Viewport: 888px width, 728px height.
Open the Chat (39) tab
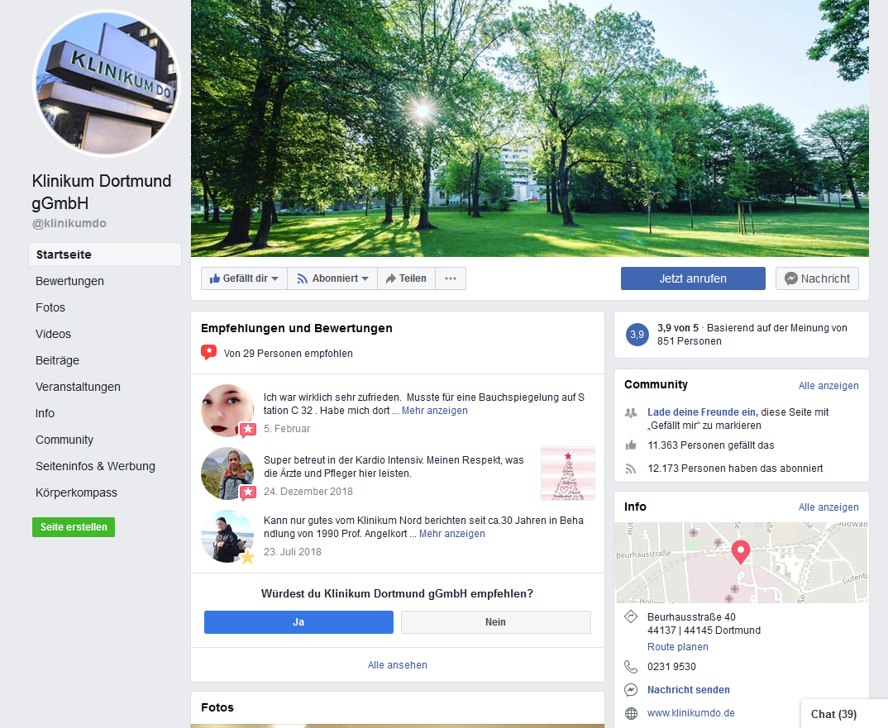844,714
